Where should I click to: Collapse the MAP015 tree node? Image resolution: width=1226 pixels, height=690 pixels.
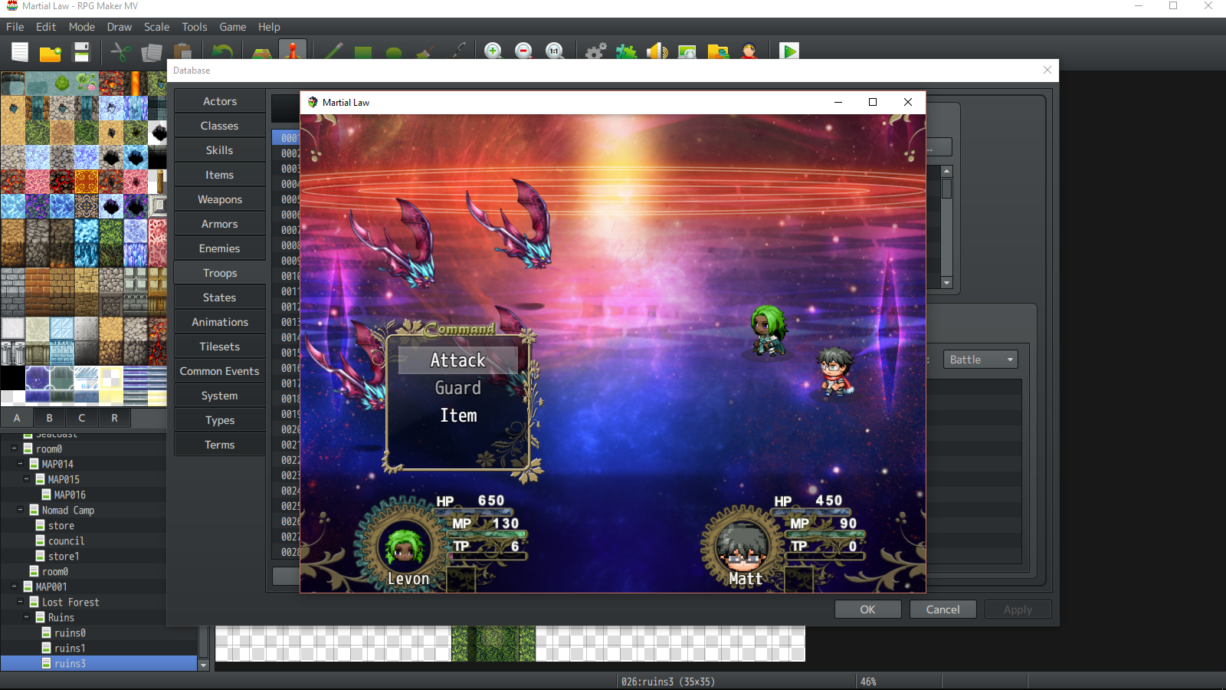[27, 479]
